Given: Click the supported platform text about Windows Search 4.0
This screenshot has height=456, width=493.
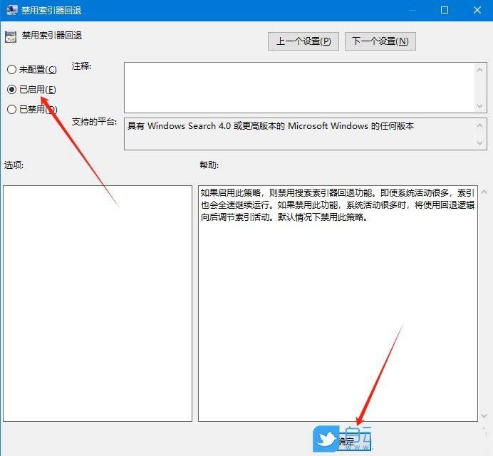Looking at the screenshot, I should (x=271, y=126).
